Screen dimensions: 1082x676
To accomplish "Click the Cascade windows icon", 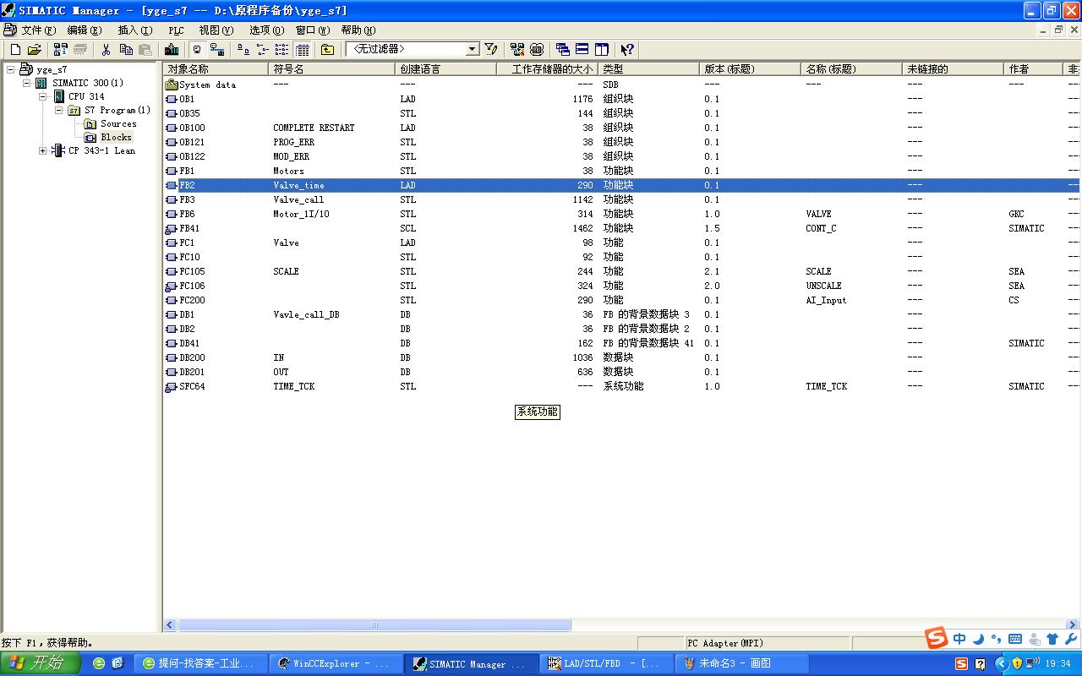I will tap(563, 50).
